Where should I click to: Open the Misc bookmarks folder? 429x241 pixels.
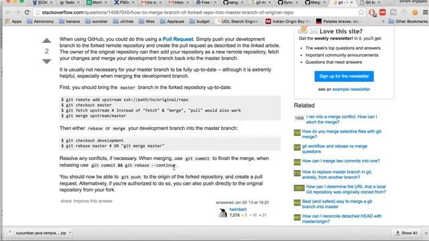click(147, 21)
